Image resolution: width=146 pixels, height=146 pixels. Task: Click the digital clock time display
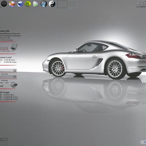142,3
